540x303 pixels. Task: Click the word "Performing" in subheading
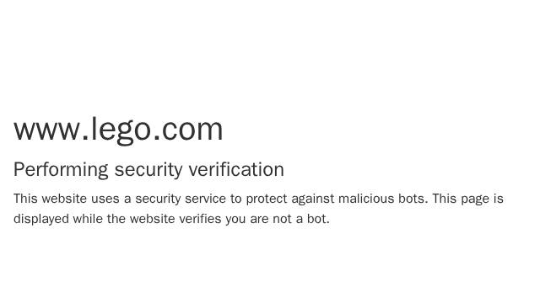[x=61, y=170]
